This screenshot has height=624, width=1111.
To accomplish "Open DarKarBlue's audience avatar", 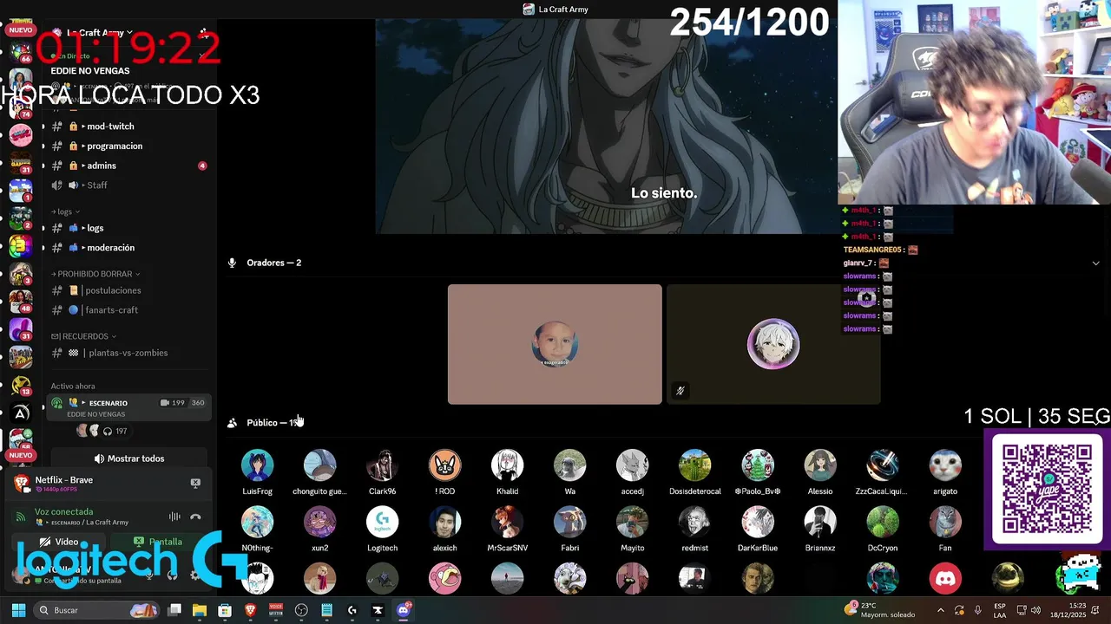I will click(757, 523).
